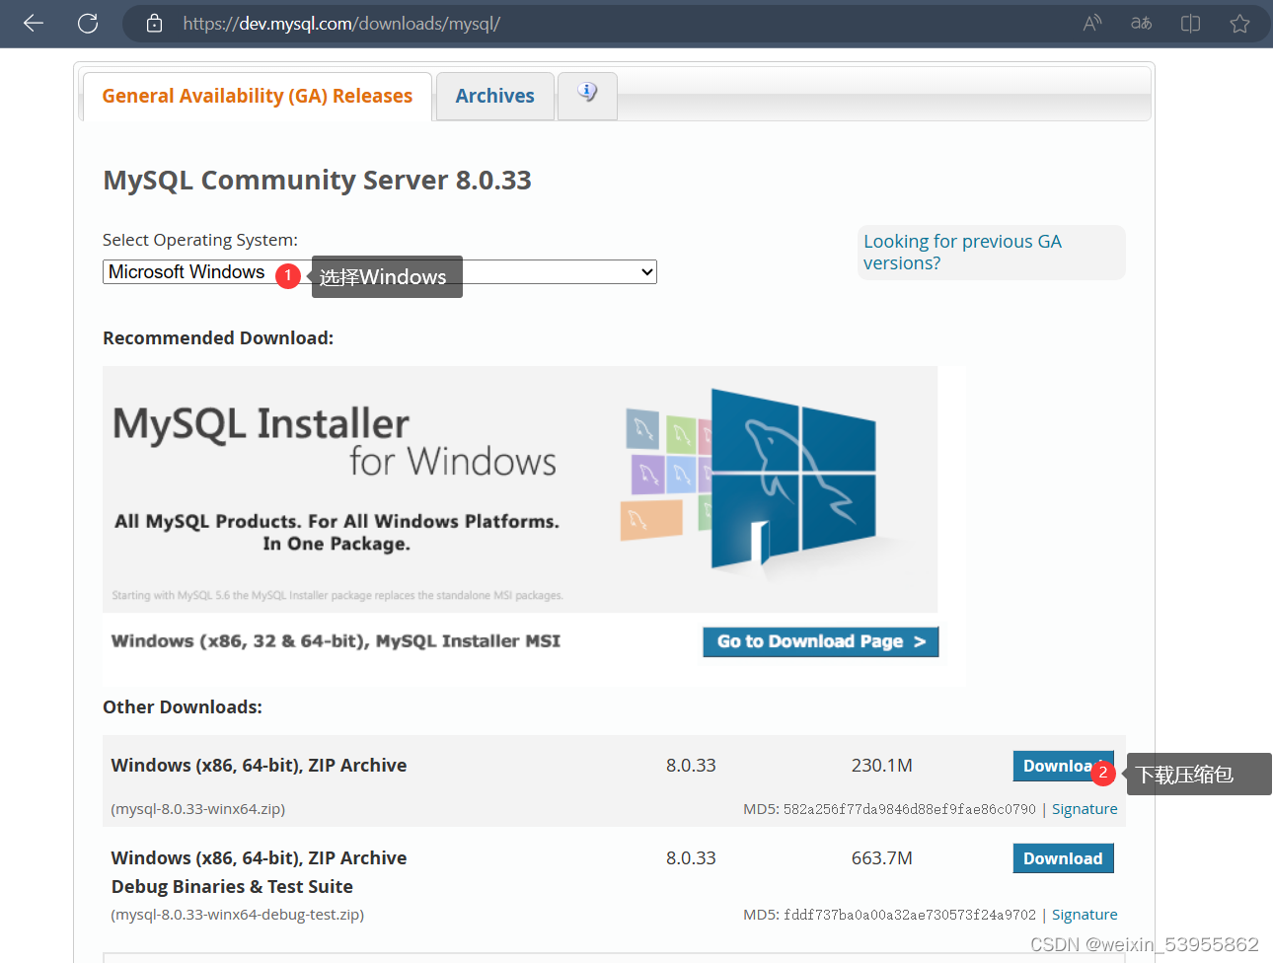The image size is (1273, 963).
Task: View site info via the lock icon
Action: 154,23
